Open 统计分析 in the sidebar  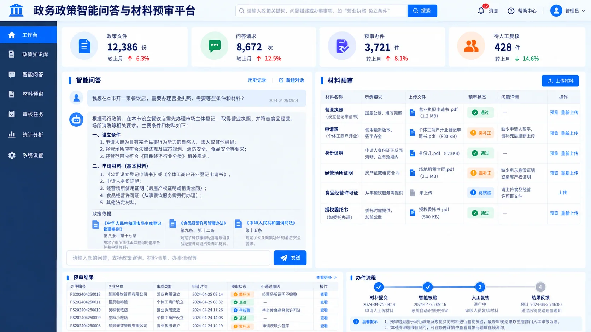[x=28, y=135]
